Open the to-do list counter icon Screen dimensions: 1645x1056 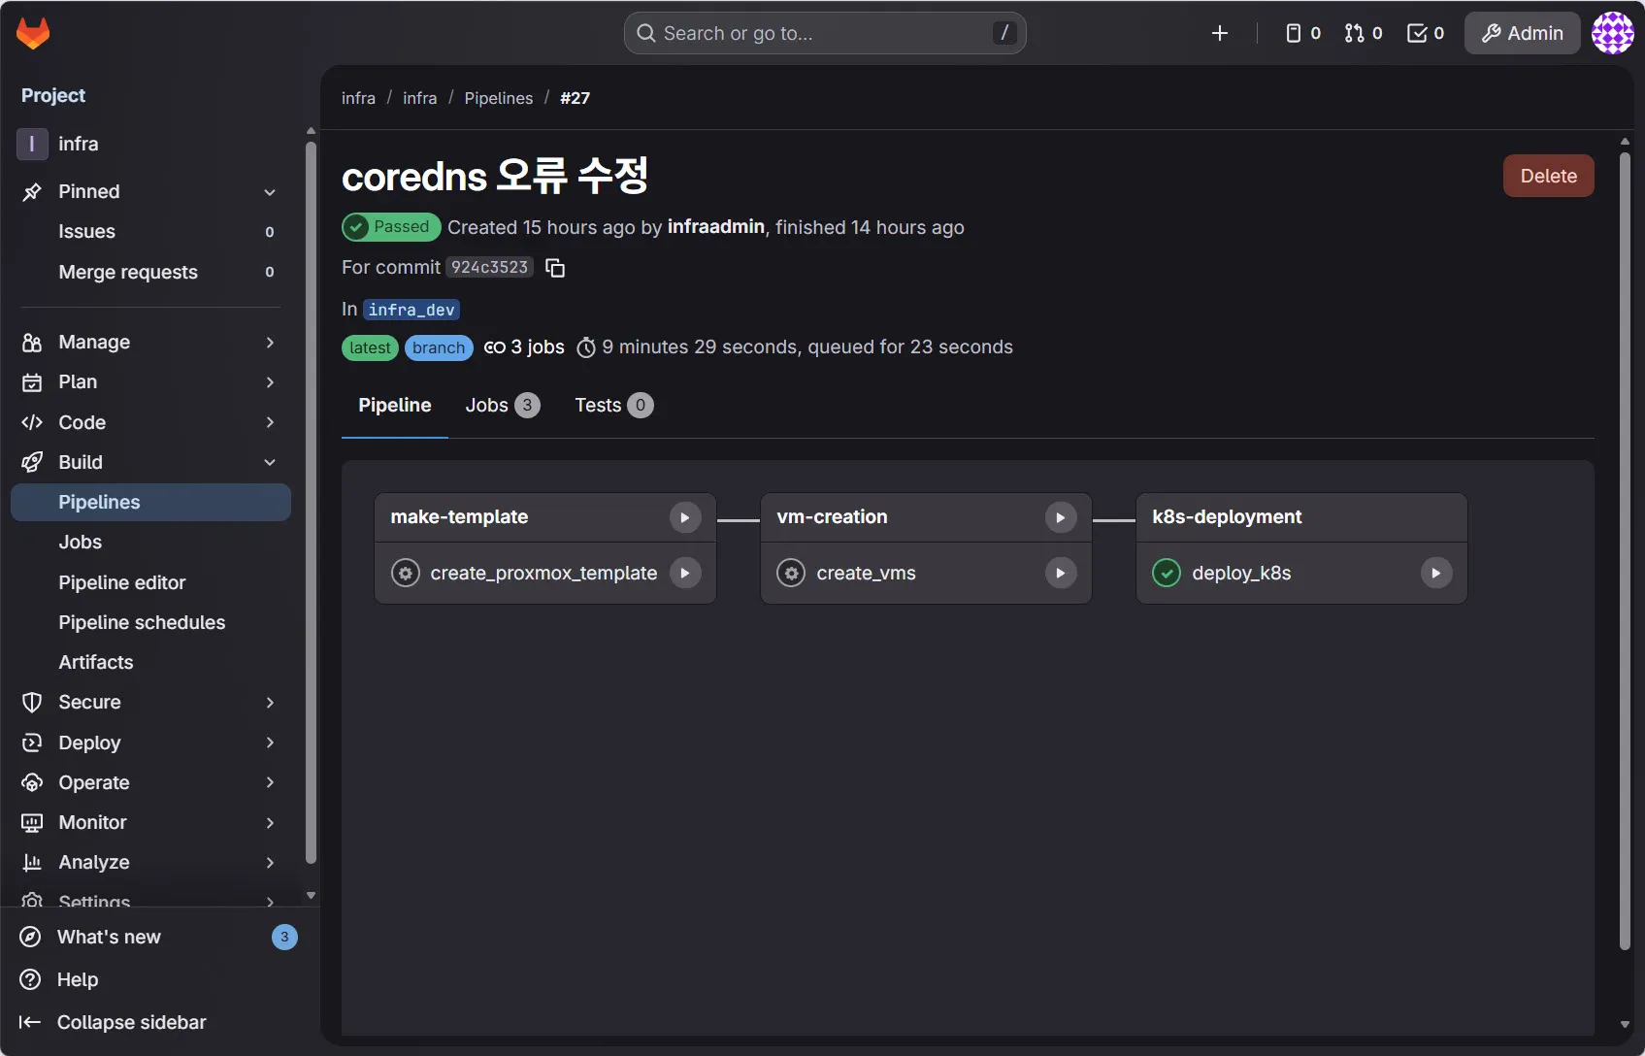click(x=1425, y=33)
